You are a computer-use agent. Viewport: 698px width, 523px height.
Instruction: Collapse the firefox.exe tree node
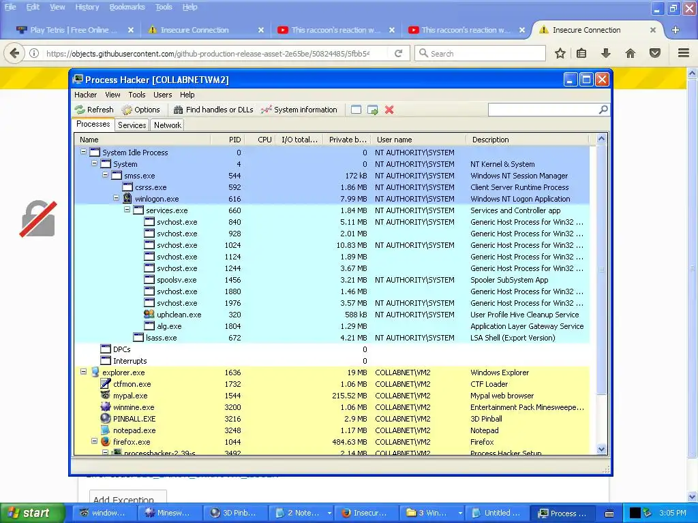pyautogui.click(x=94, y=441)
